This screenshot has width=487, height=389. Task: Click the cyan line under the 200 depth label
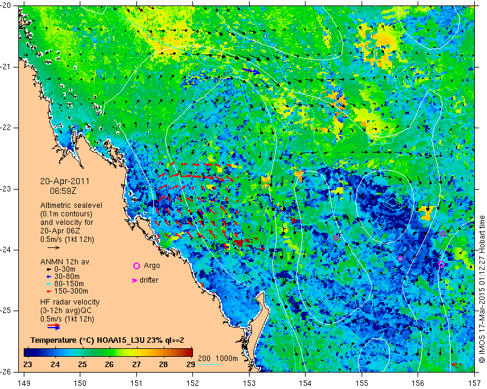tap(208, 364)
